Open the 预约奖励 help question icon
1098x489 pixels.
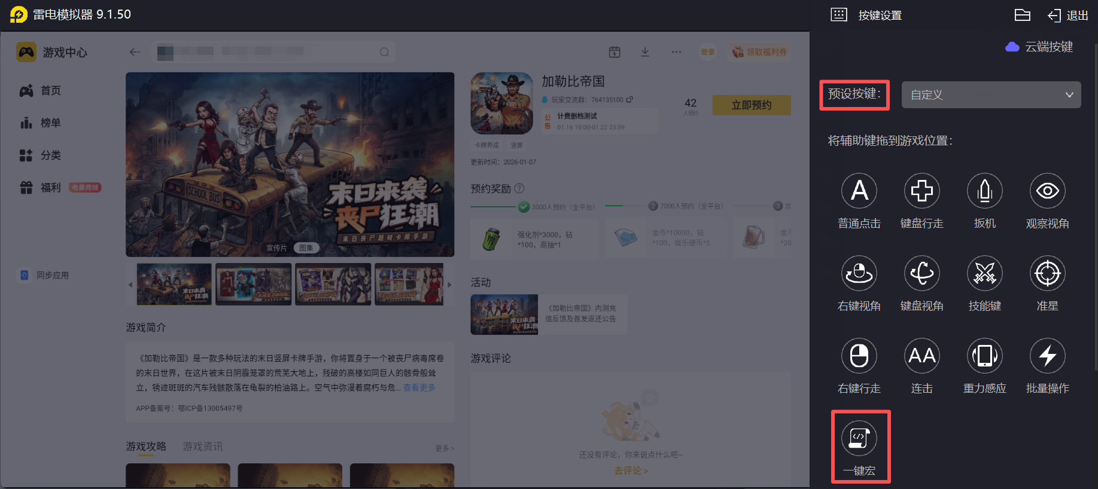[519, 188]
